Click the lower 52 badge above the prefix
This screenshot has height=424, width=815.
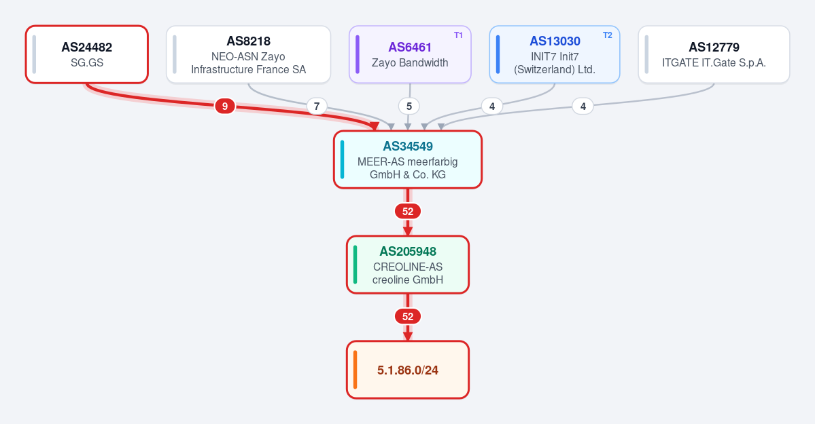coord(408,317)
